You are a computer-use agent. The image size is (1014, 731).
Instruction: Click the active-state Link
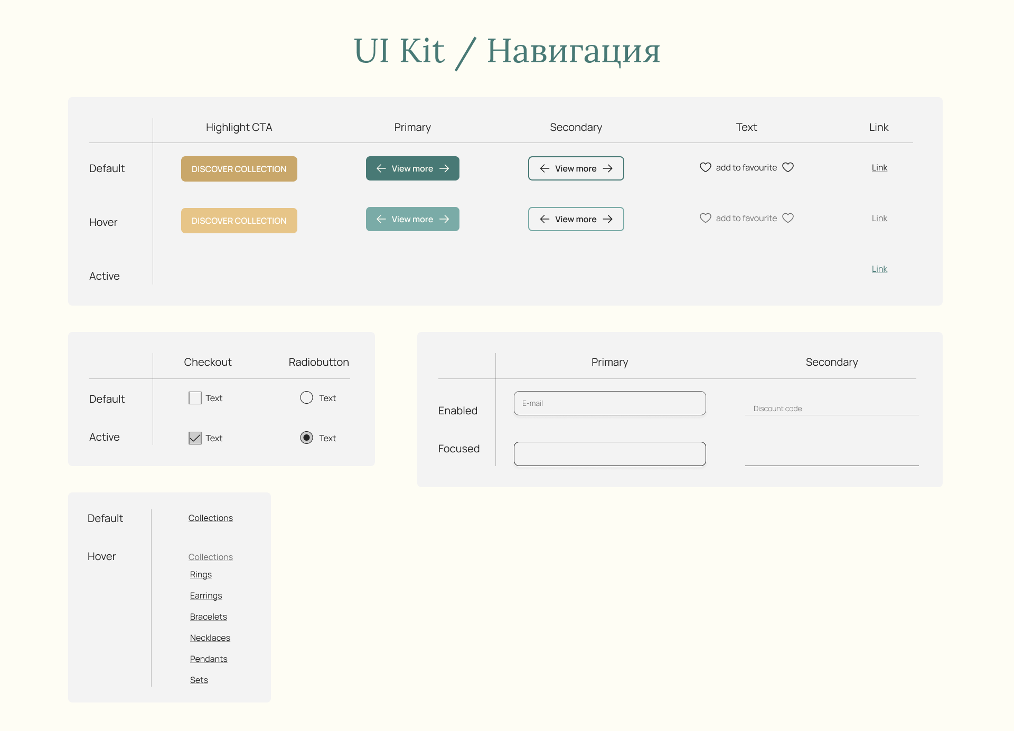[879, 269]
